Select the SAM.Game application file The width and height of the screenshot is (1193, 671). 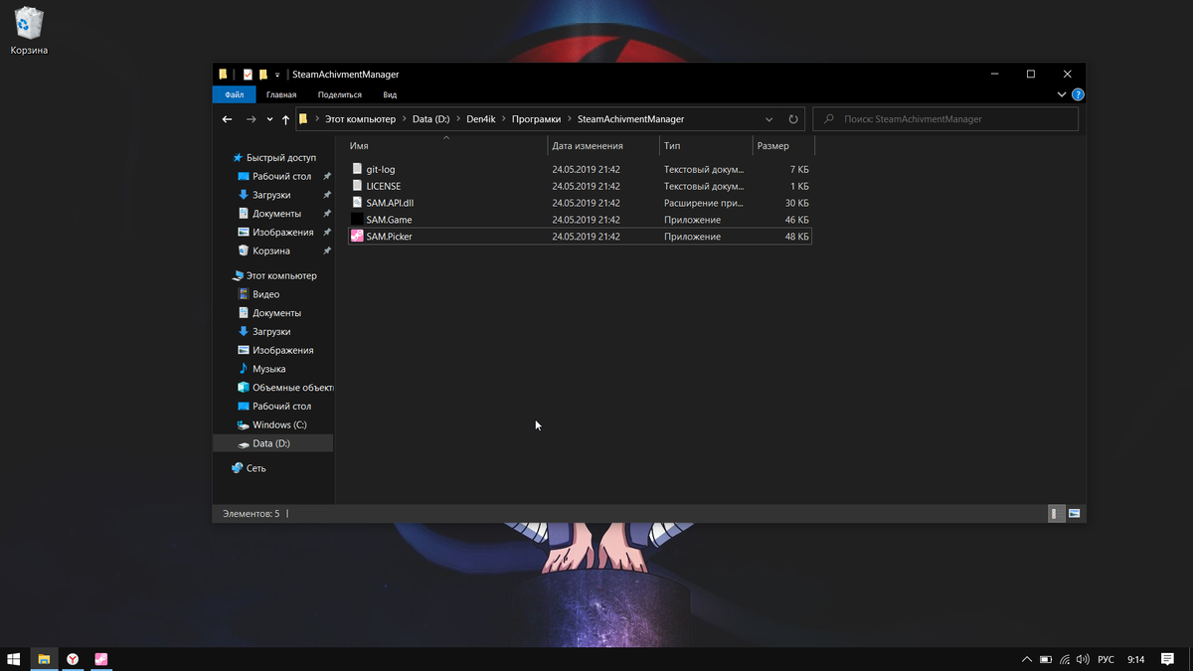pyautogui.click(x=580, y=220)
